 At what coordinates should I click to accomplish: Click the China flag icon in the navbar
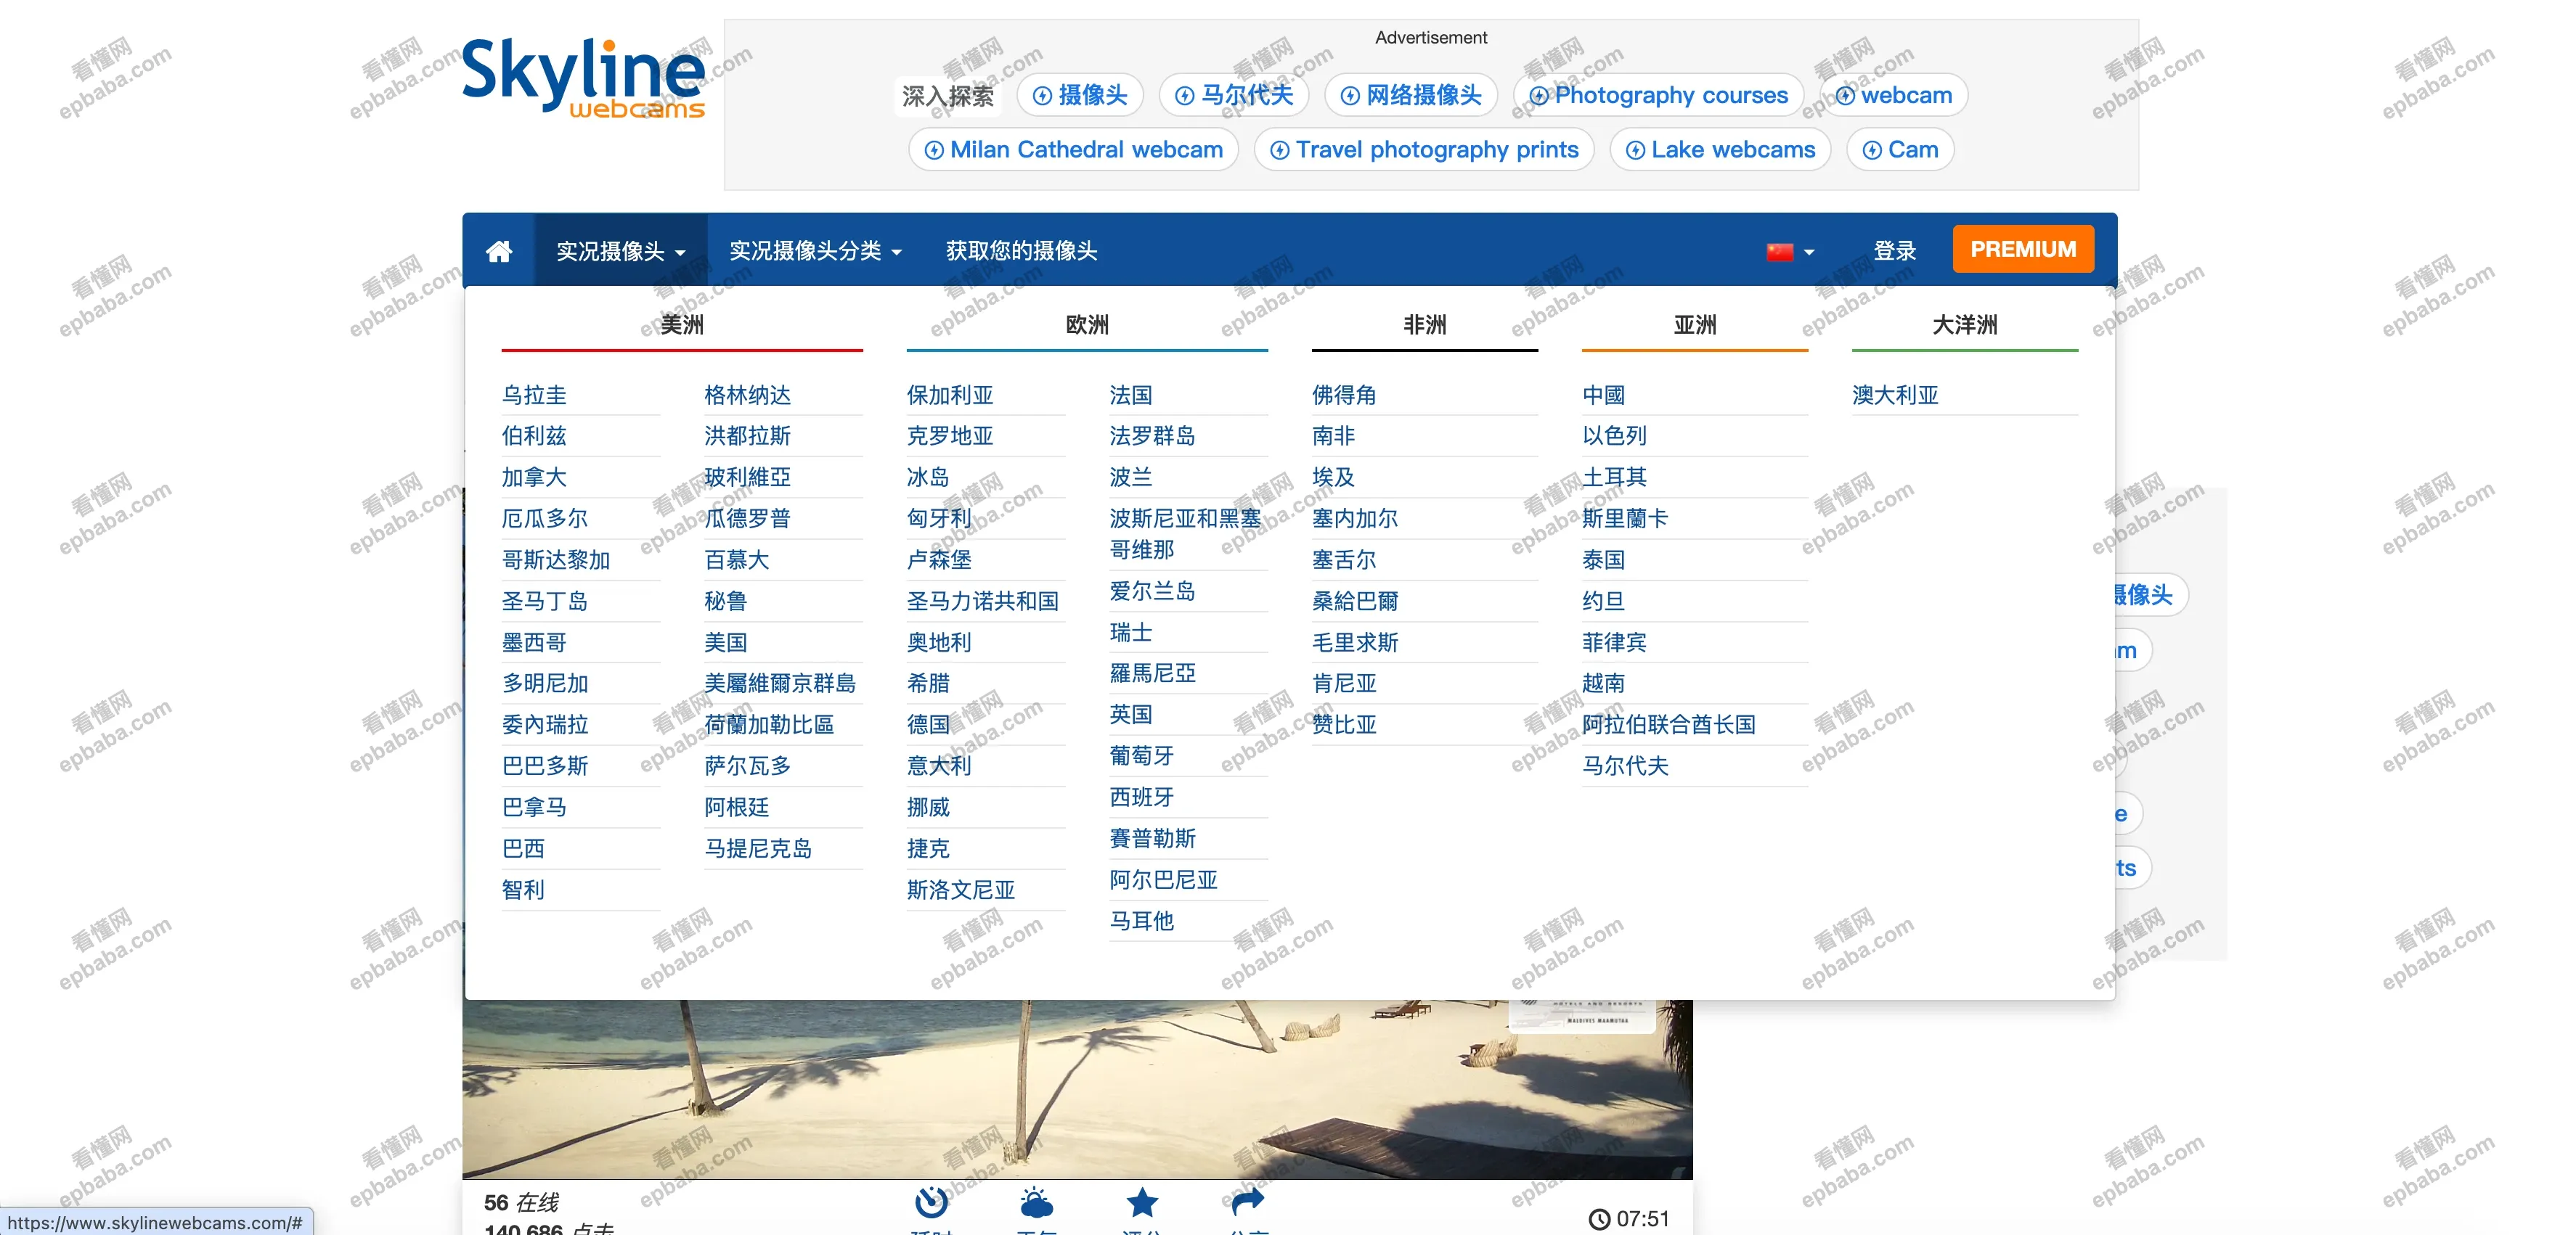(x=1780, y=251)
